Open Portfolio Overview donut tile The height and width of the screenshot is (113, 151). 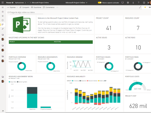[22, 64]
